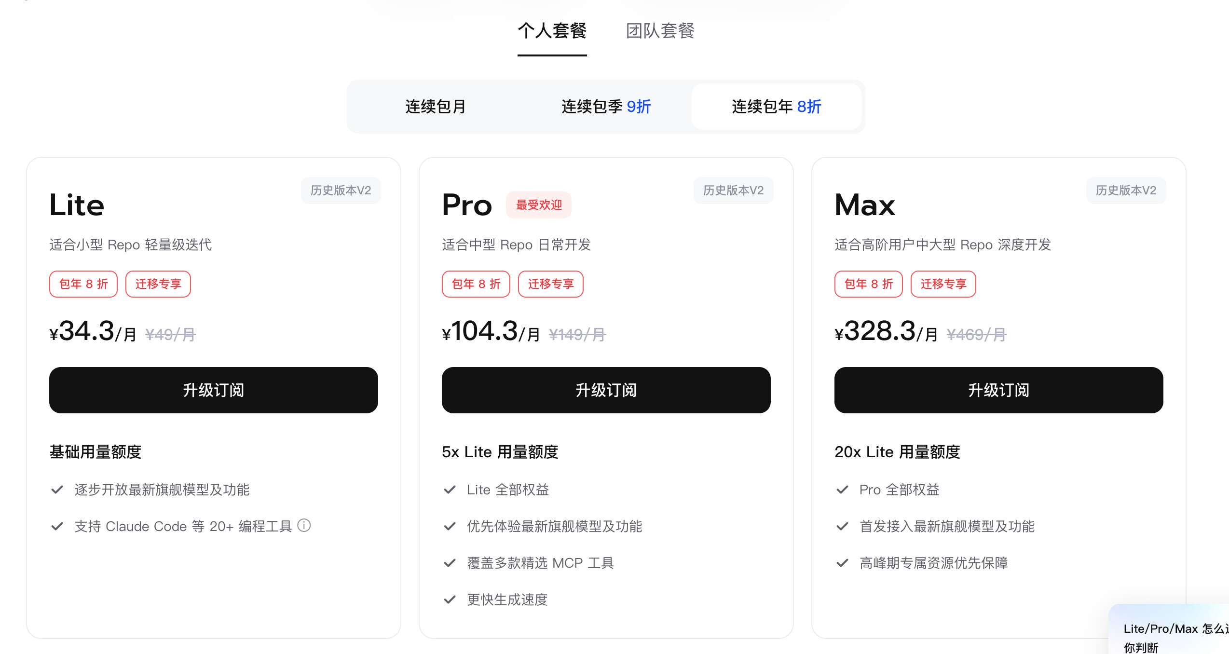Viewport: 1229px width, 654px height.
Task: Click the checkmark beside 高峰期专属资源优先保障
Action: 842,563
